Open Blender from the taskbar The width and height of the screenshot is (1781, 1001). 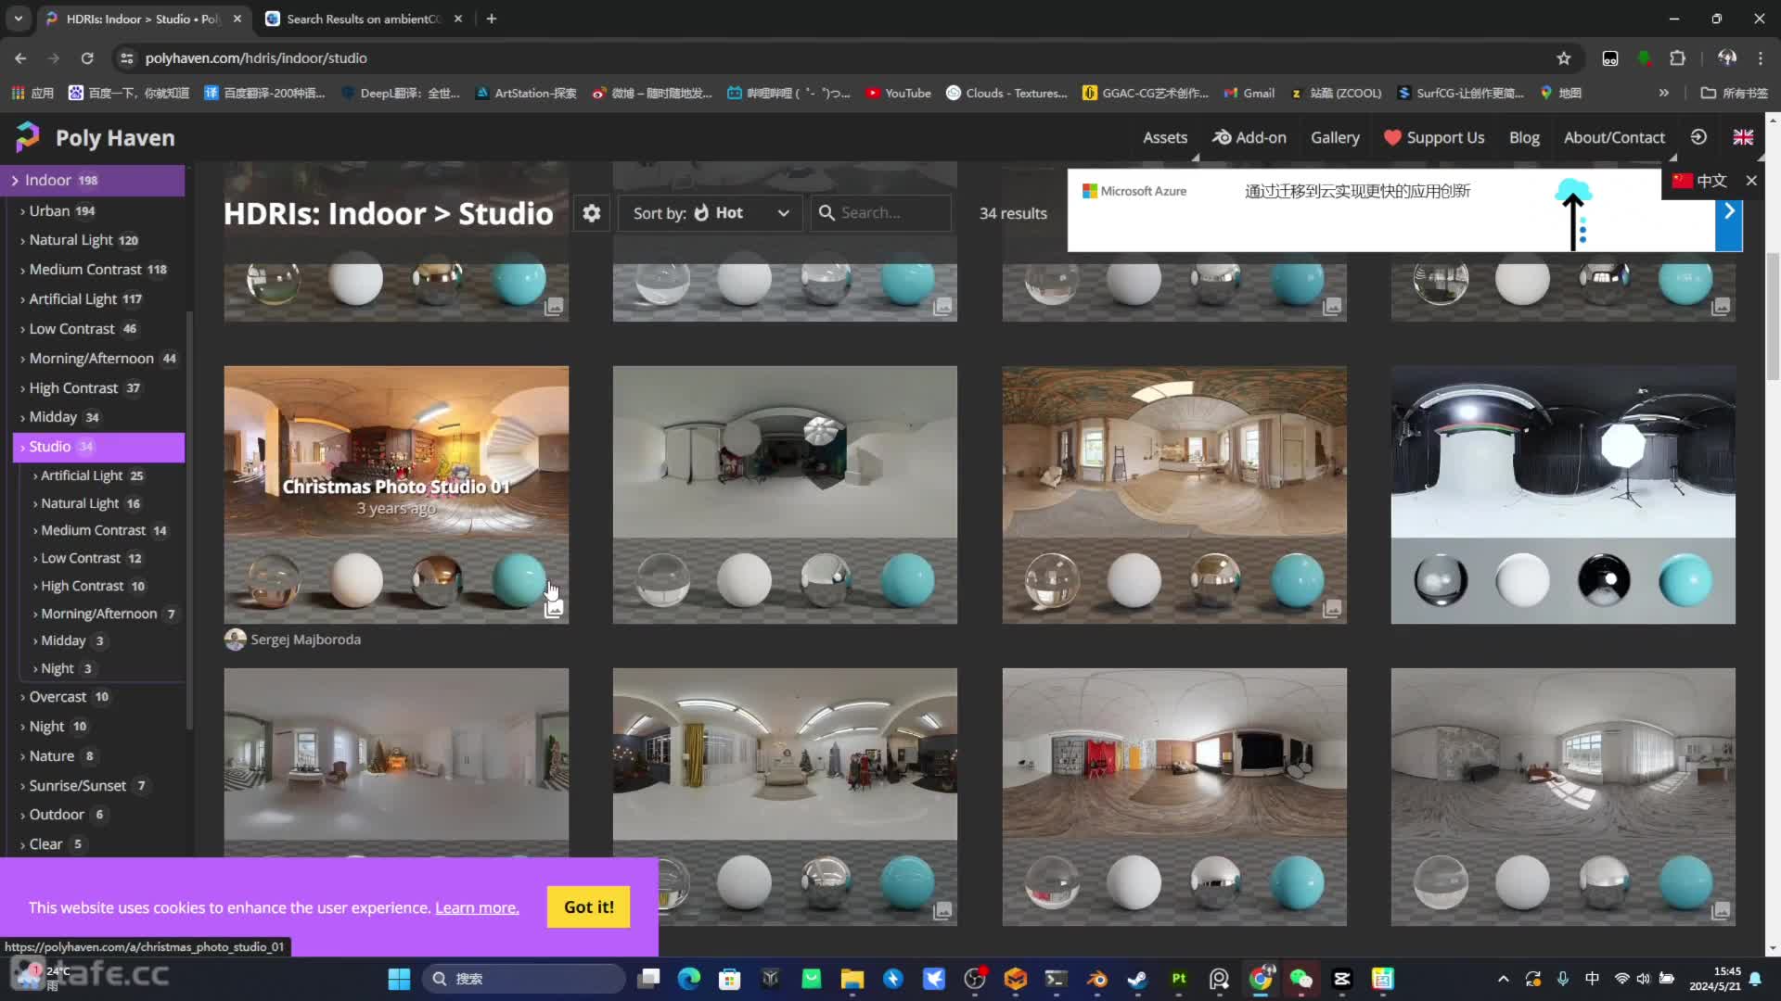(1097, 979)
